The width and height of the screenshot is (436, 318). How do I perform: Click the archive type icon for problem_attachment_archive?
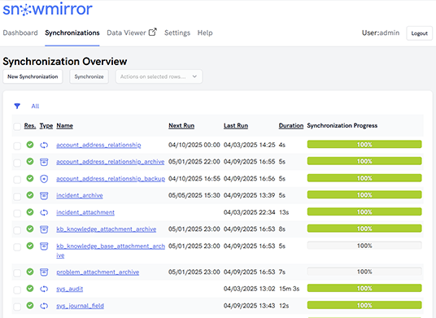pyautogui.click(x=44, y=272)
